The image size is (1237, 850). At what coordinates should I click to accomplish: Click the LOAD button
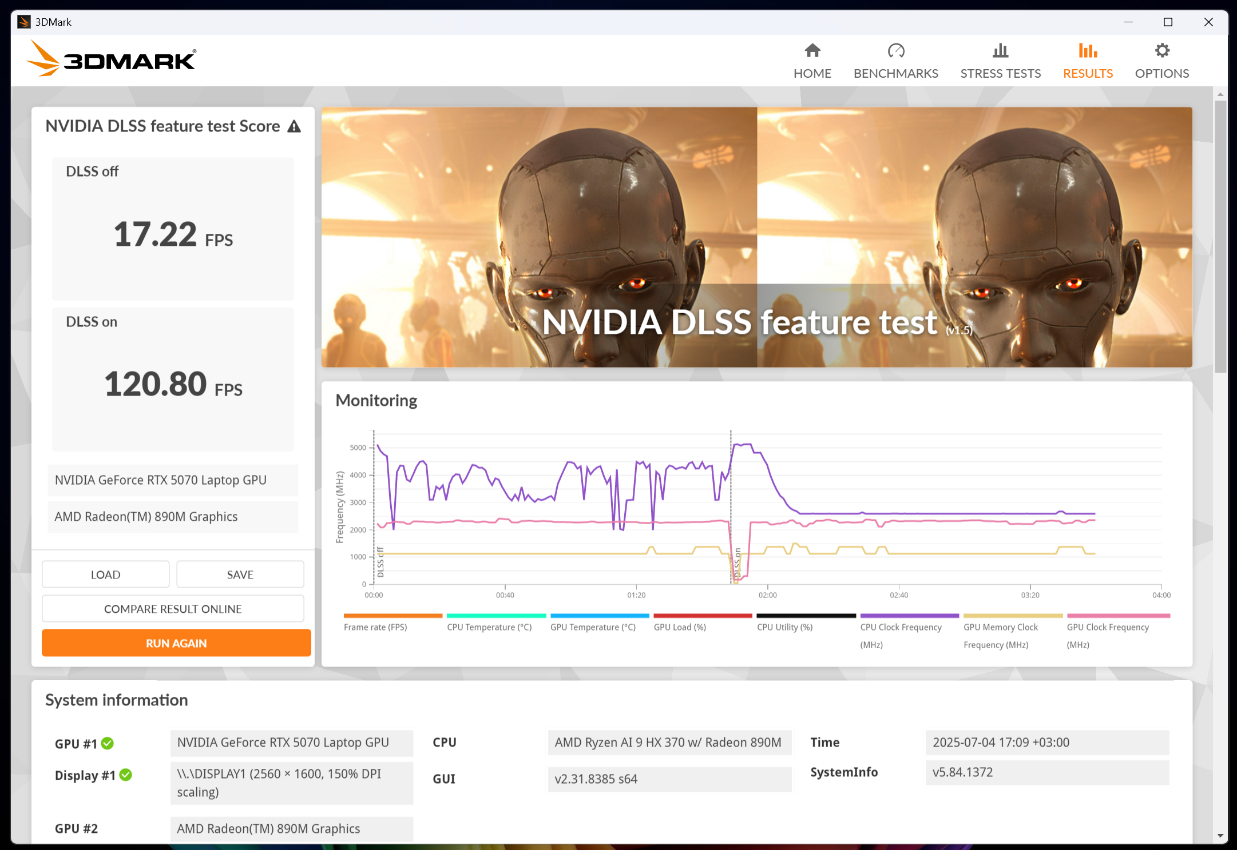point(105,574)
